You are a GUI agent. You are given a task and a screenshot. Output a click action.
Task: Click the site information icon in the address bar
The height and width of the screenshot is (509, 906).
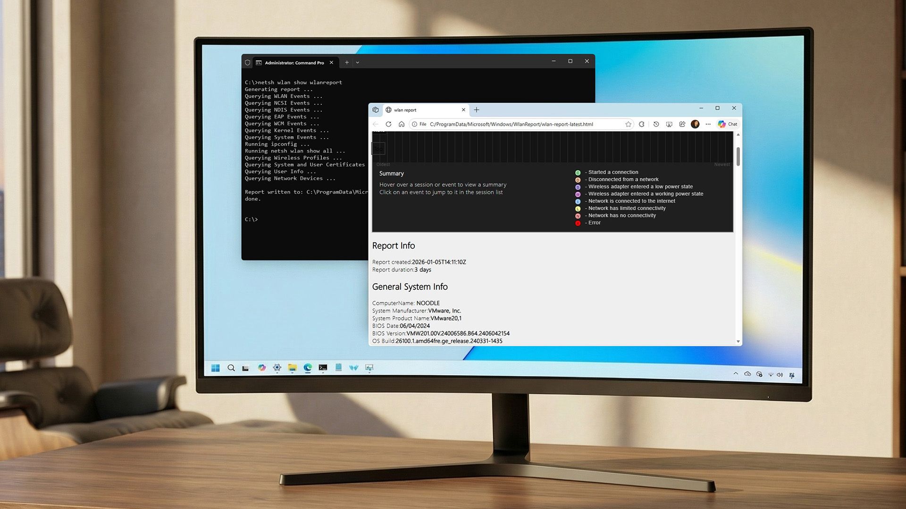pyautogui.click(x=414, y=124)
